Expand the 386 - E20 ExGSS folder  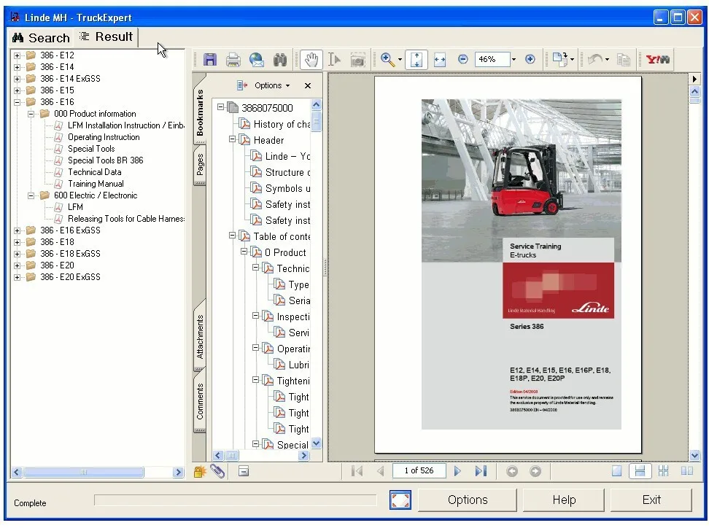click(x=17, y=277)
